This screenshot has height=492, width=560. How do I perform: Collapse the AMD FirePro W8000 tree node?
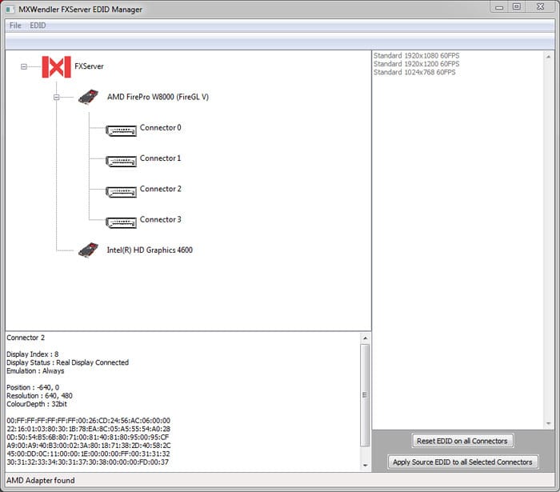pyautogui.click(x=56, y=98)
